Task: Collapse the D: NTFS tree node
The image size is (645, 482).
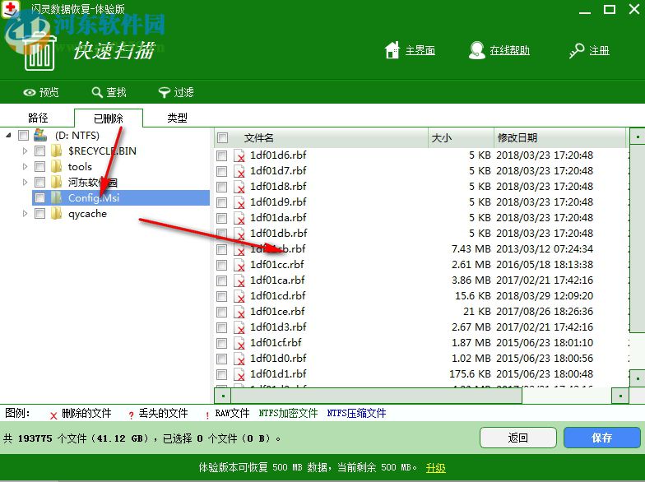Action: point(8,135)
